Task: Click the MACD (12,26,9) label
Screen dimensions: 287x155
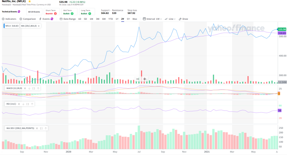Action: click(14, 88)
